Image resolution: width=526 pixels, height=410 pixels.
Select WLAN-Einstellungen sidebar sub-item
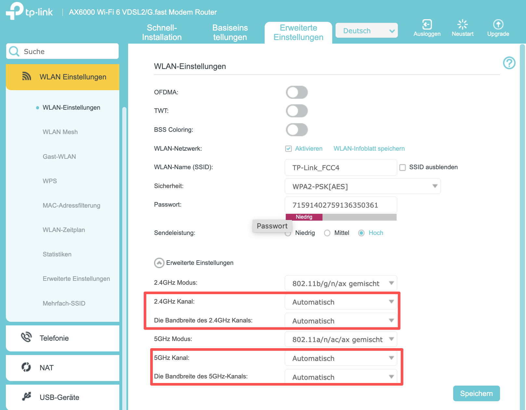coord(72,107)
